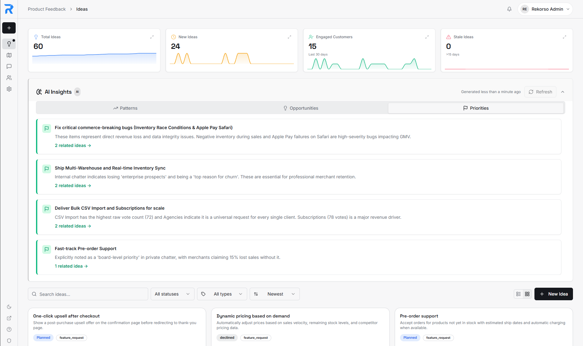Switch to the Patterns tab

click(125, 108)
